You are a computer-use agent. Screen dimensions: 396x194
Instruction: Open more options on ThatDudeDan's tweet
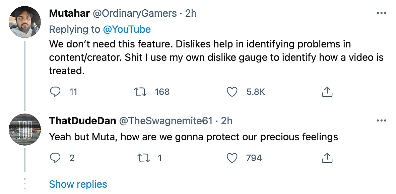point(381,121)
